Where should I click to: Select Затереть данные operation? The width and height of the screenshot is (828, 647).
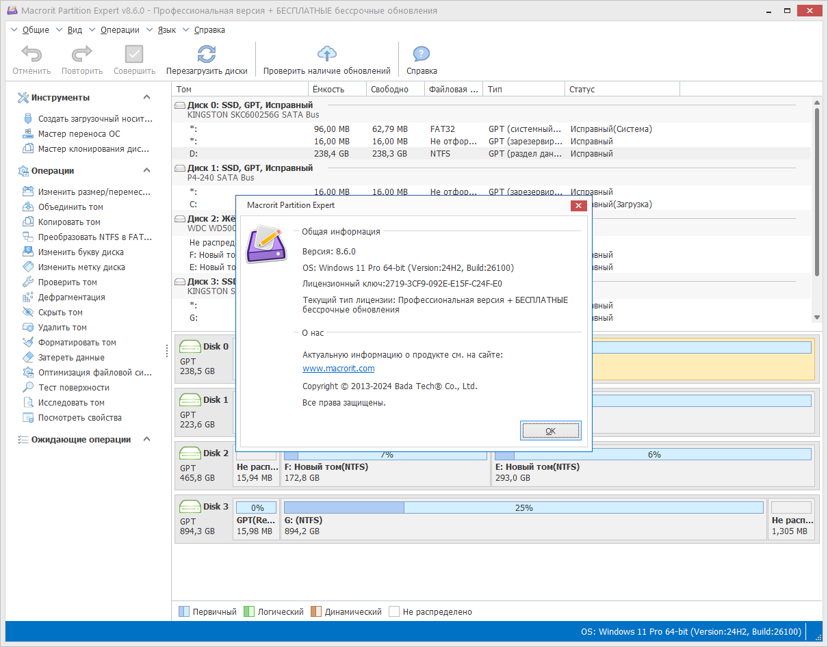[64, 357]
